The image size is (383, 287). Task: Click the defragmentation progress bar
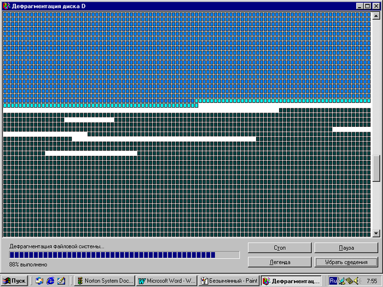tap(124, 255)
